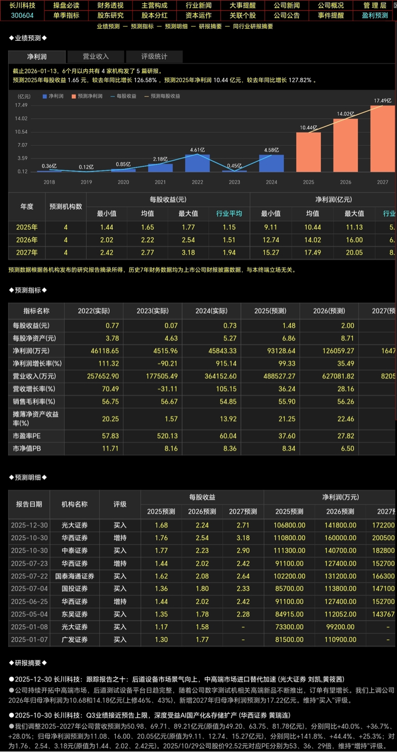The height and width of the screenshot is (752, 397).
Task: Open 大事提醒 tab
Action: (x=242, y=6)
